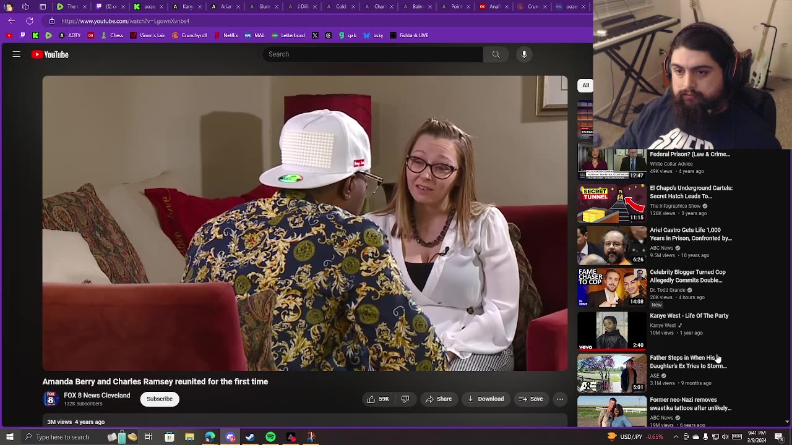Open the Twitch bookmark icon
This screenshot has width=792, height=445.
pyautogui.click(x=22, y=35)
